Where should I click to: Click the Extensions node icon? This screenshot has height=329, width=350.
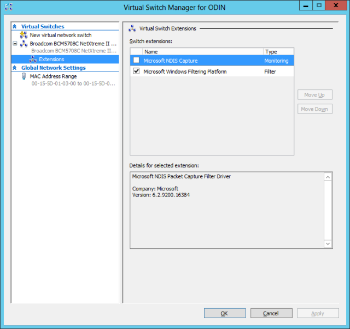click(33, 59)
